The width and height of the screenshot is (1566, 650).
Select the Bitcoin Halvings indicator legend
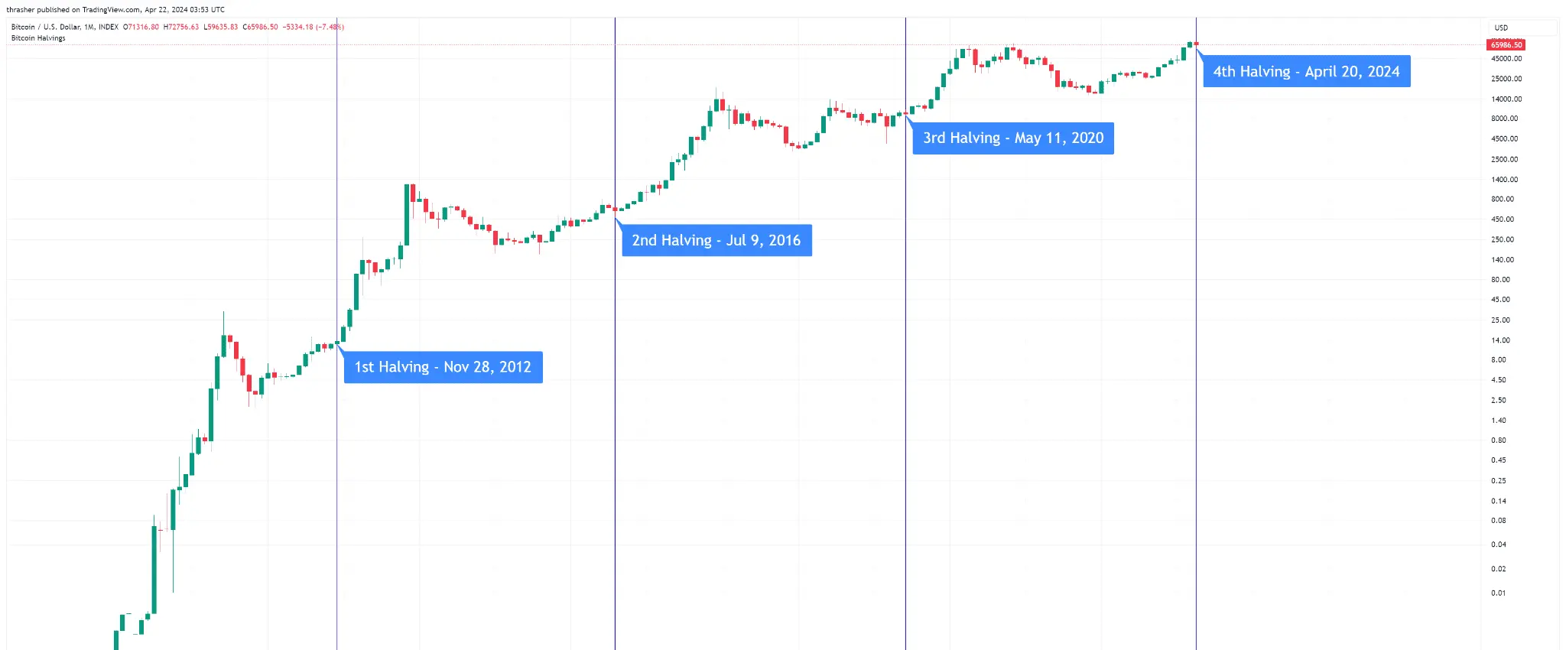click(x=38, y=38)
